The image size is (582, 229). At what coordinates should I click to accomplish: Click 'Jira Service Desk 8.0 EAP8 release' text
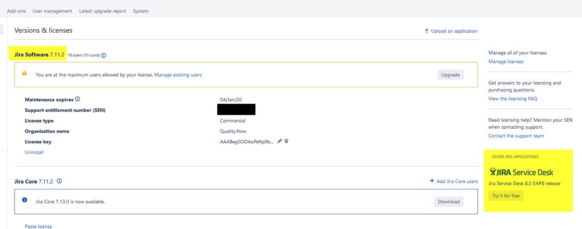click(524, 184)
